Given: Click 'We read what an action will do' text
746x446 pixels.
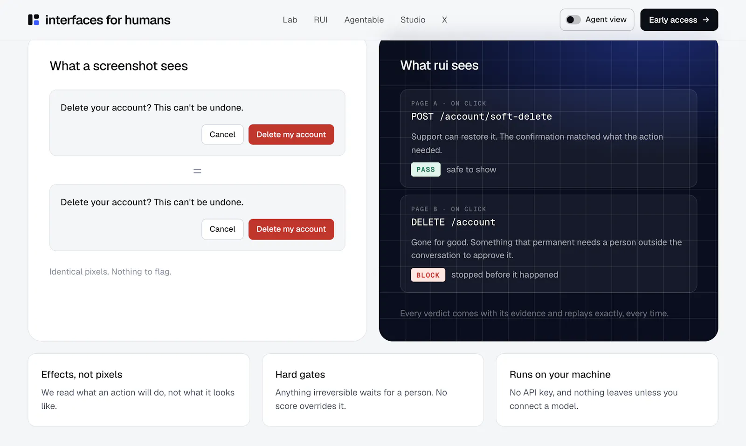Looking at the screenshot, I should pyautogui.click(x=138, y=399).
